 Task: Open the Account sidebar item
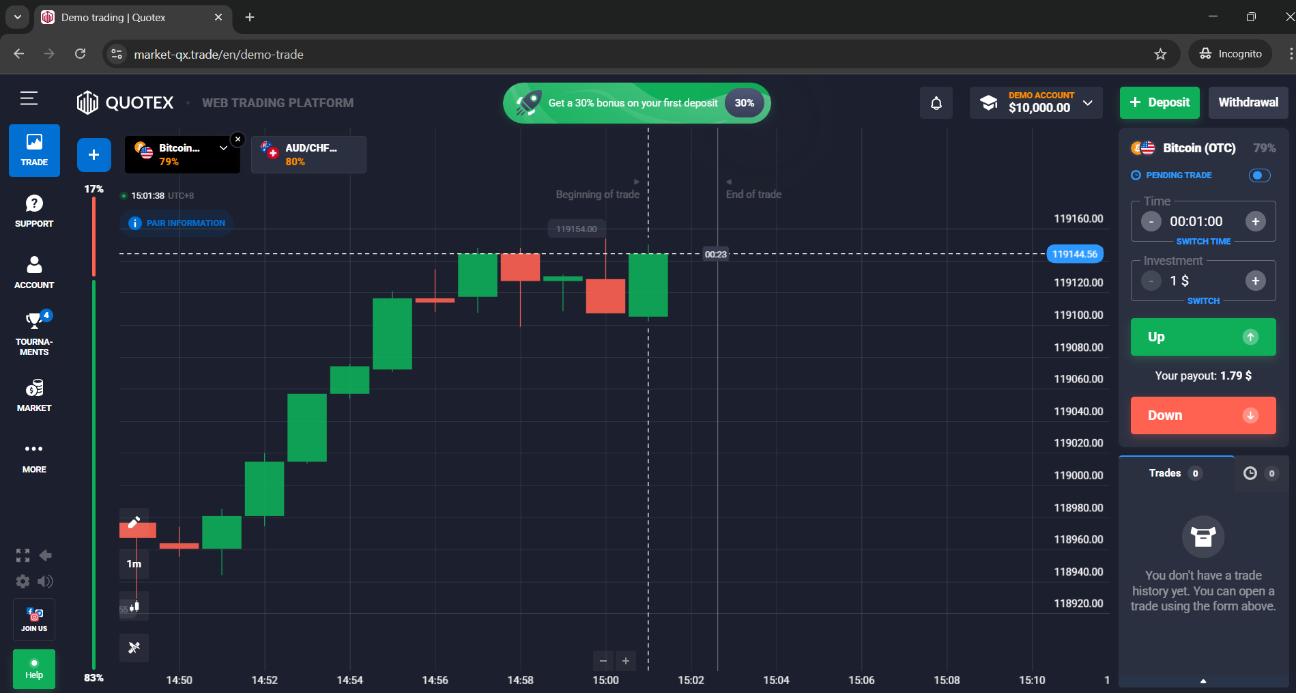pyautogui.click(x=34, y=272)
